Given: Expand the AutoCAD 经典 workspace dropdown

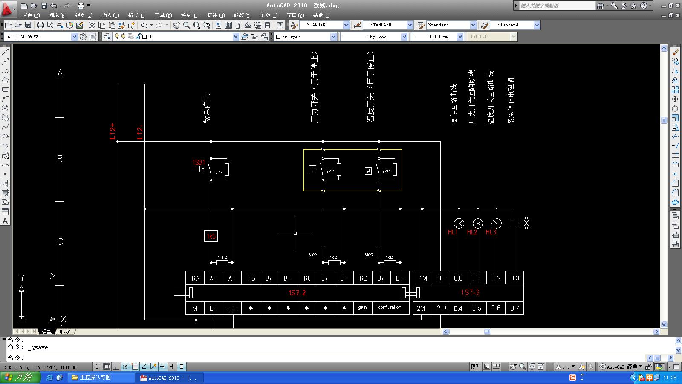Looking at the screenshot, I should tap(74, 37).
